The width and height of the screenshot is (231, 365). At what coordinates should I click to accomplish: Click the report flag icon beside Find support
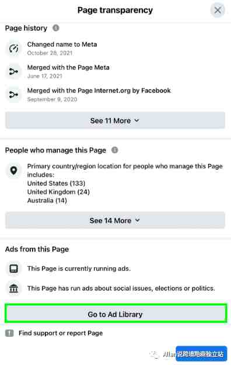[9, 333]
